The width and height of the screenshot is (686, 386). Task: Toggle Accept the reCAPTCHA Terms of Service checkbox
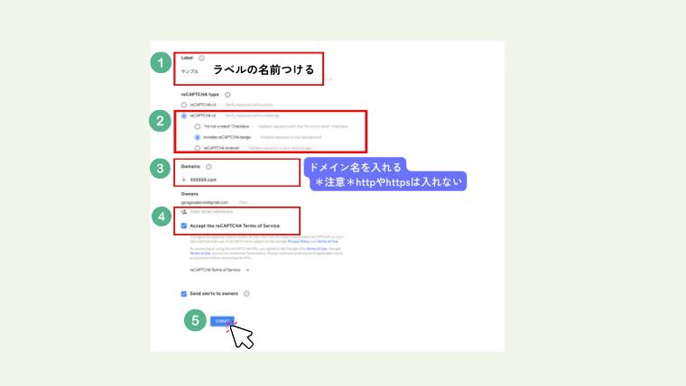[184, 225]
